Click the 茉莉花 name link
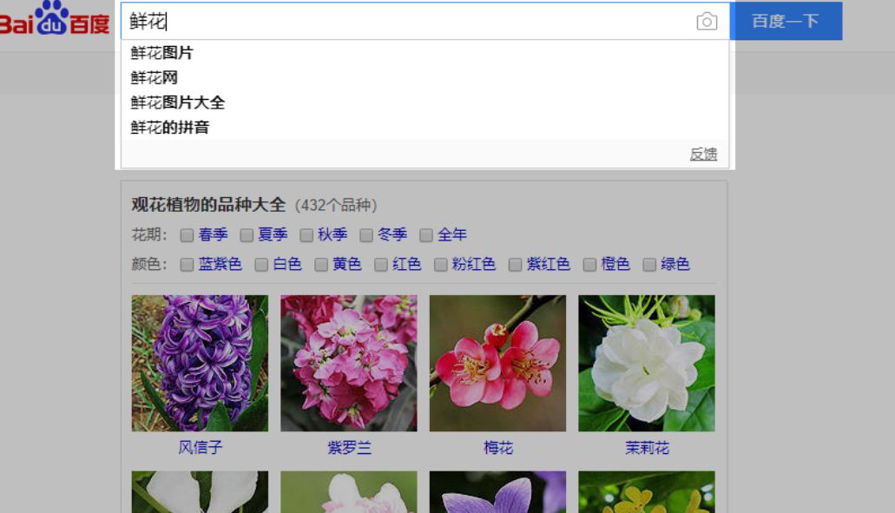Image resolution: width=895 pixels, height=513 pixels. (x=647, y=447)
